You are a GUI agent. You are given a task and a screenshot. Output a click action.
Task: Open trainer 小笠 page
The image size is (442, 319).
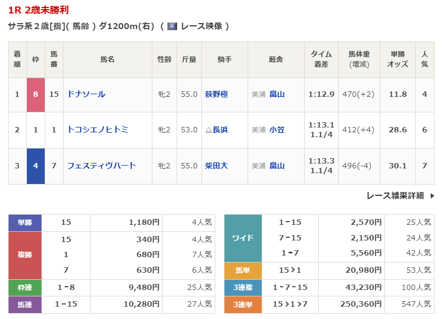[277, 130]
